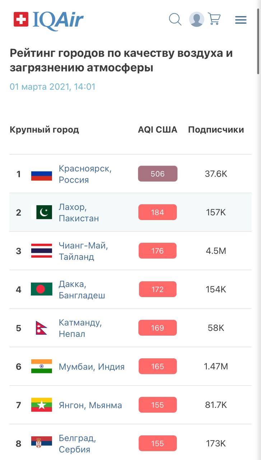
Task: Open the shopping cart icon
Action: click(214, 19)
